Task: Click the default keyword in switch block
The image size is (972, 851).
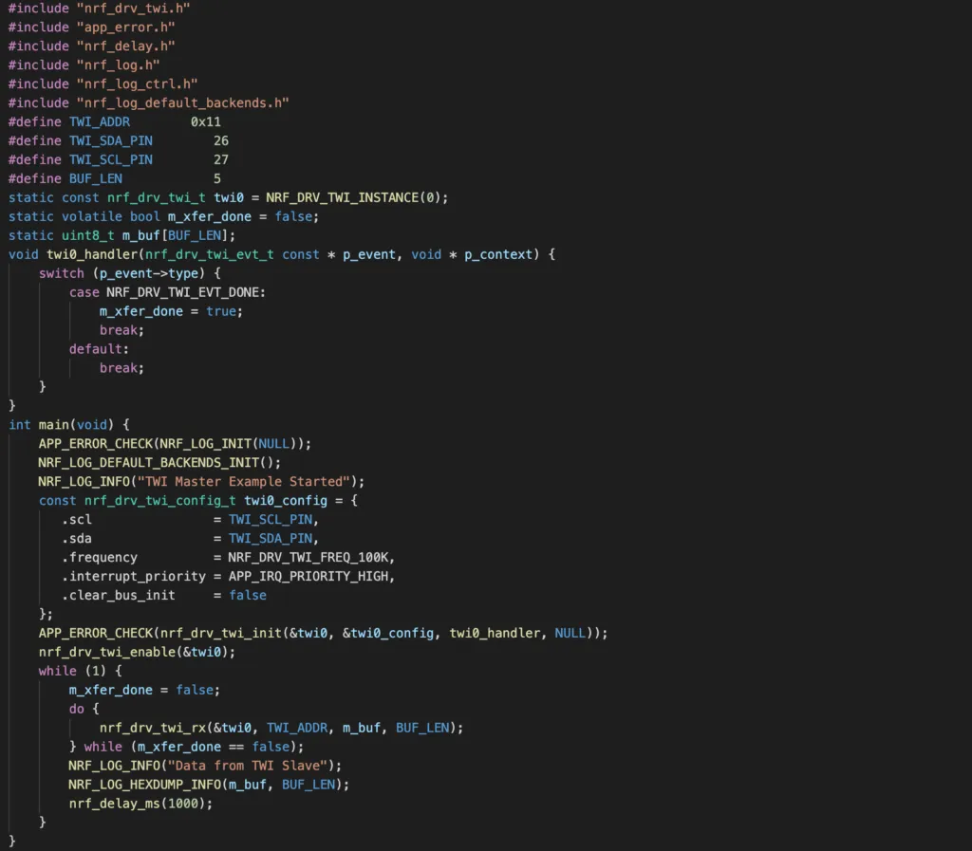Action: 95,349
